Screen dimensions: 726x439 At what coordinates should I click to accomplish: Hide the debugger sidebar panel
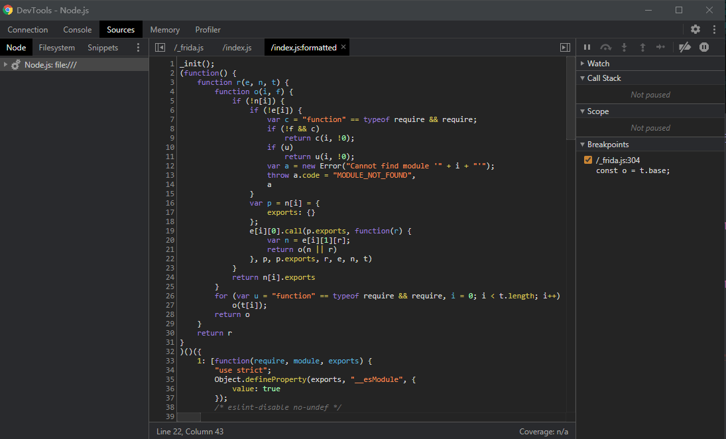[565, 47]
